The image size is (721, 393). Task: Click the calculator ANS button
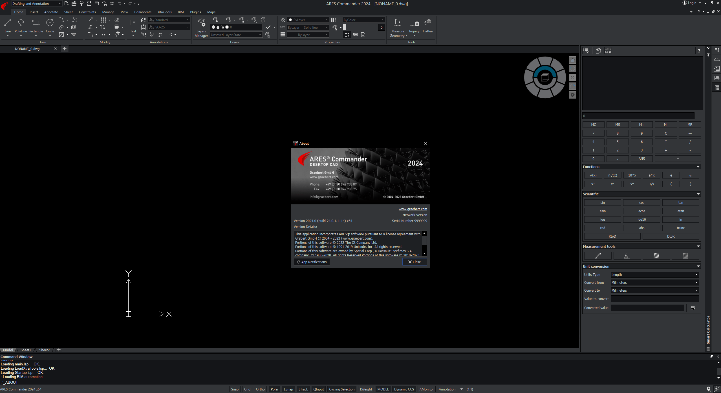pos(641,159)
